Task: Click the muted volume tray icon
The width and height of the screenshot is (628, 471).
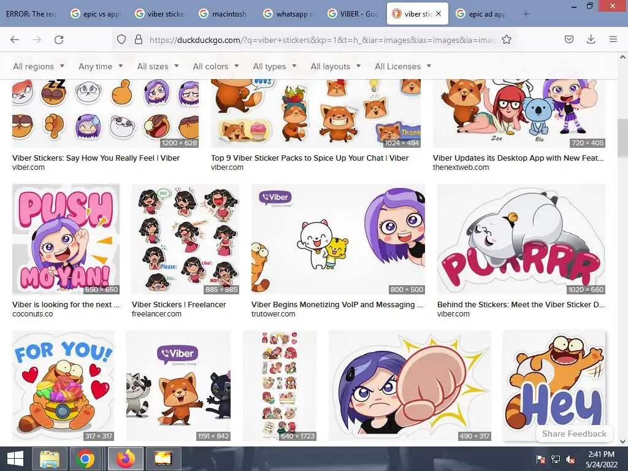Action: [x=570, y=459]
